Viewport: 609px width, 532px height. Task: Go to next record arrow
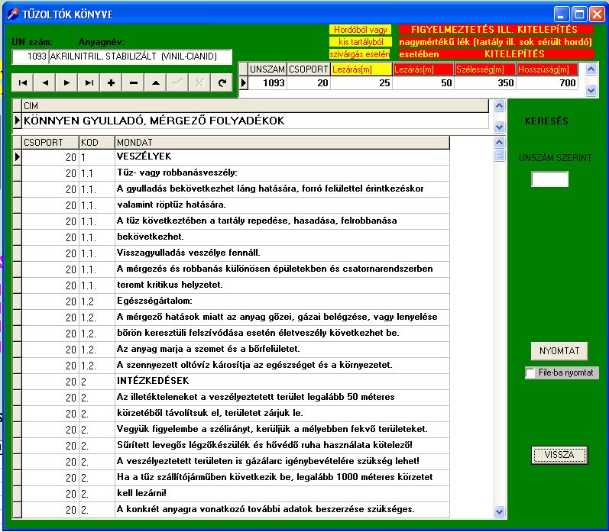(x=67, y=82)
